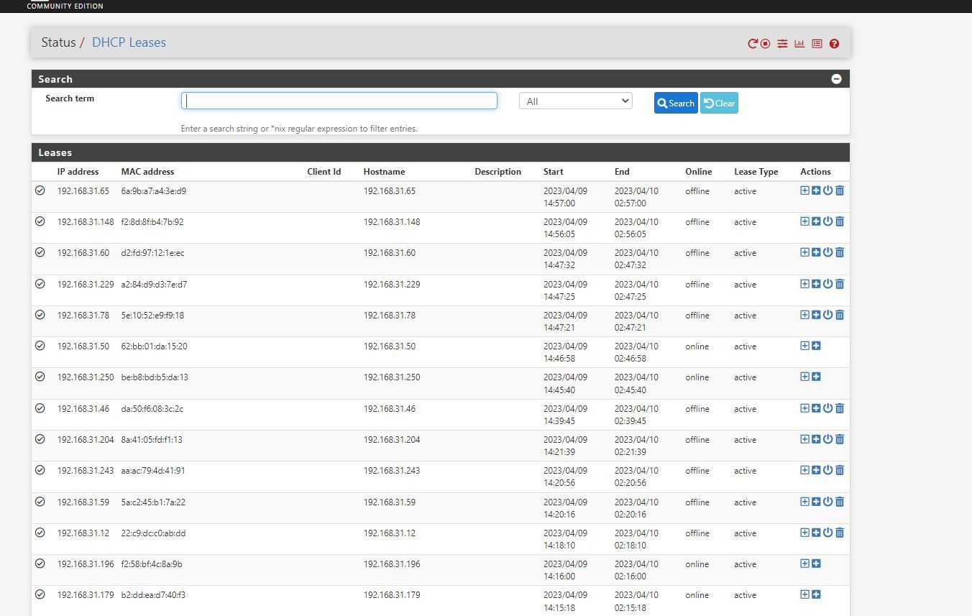The image size is (972, 616).
Task: Click the Clear button
Action: [x=719, y=103]
